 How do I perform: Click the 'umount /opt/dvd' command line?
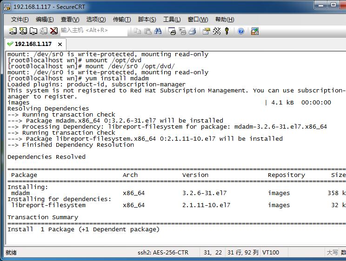click(74, 60)
